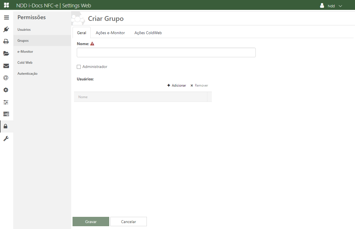This screenshot has width=355, height=229.
Task: Click the app grid logo icon
Action: (x=6, y=5)
